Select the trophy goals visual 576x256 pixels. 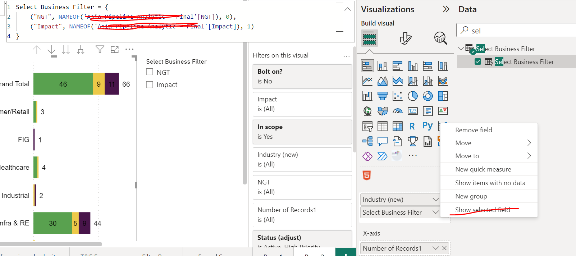pyautogui.click(x=413, y=141)
